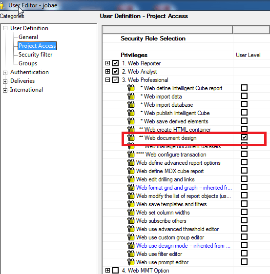Click privilege icon next to Web document design
Screen dimensions: 270x274
click(131, 137)
